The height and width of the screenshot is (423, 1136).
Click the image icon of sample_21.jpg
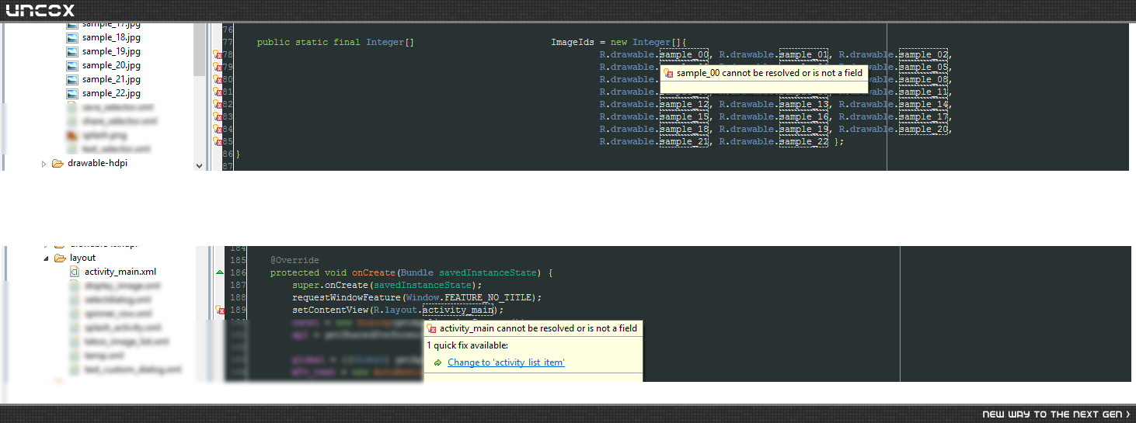[72, 79]
